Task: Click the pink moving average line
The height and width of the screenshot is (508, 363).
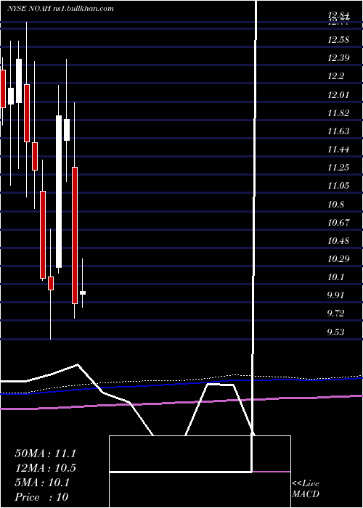Action: (181, 403)
